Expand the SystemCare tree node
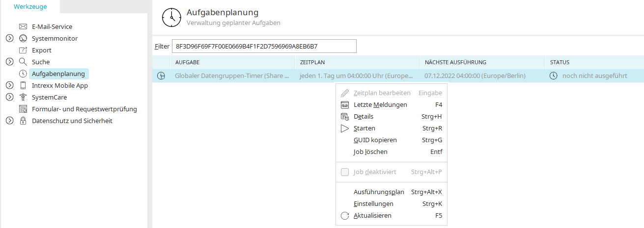Image resolution: width=644 pixels, height=228 pixels. (9, 97)
